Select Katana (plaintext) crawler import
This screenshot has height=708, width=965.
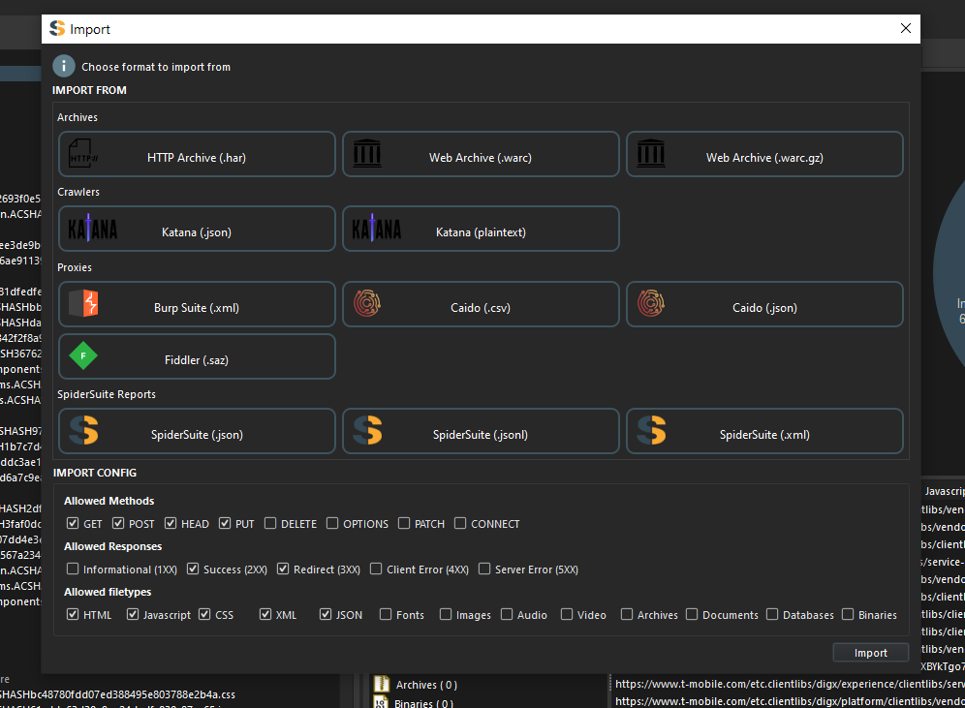click(481, 229)
